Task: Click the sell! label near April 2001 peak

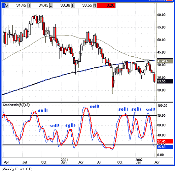Action: pyautogui.click(x=95, y=106)
